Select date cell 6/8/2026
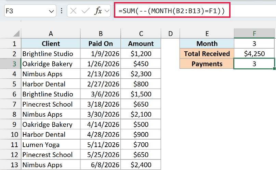Viewport: 276px width, 170px height. coord(101,165)
